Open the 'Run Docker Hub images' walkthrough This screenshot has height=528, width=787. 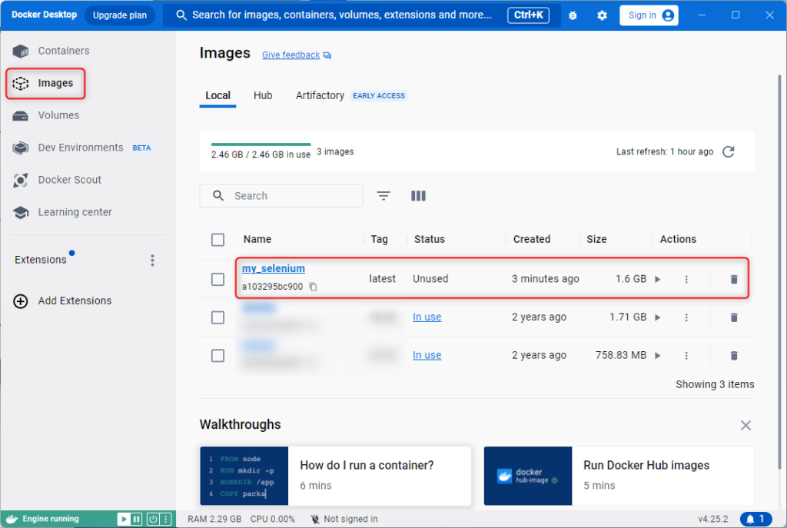pos(619,476)
